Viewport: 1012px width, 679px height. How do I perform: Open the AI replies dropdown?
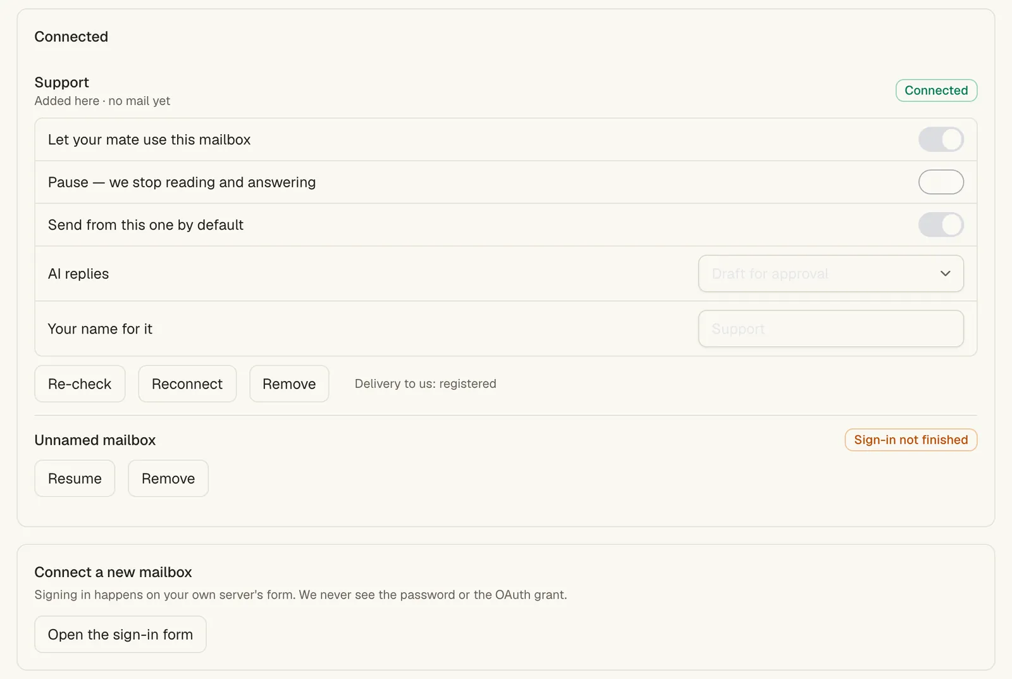coord(830,273)
